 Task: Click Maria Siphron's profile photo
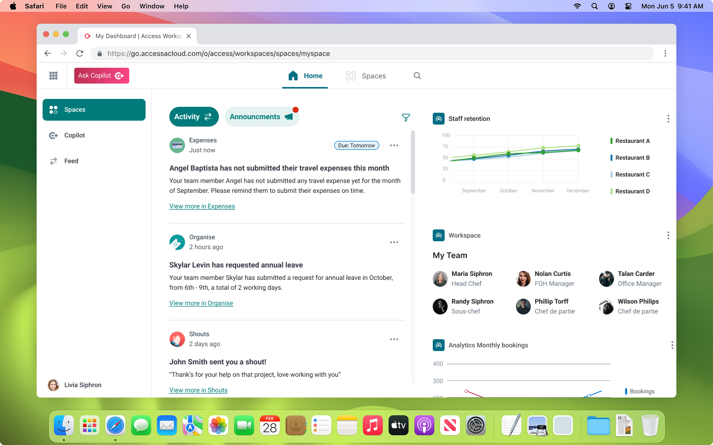(x=440, y=279)
